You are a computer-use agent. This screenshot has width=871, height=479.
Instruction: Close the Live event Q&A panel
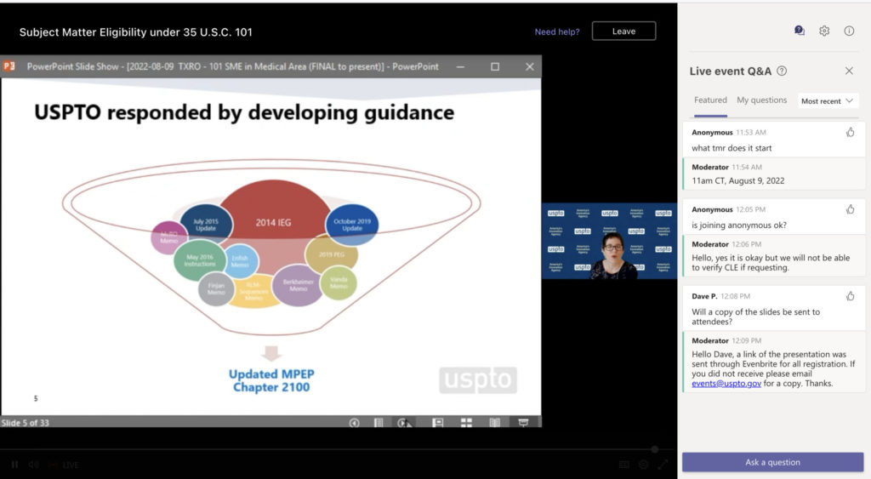(x=849, y=71)
